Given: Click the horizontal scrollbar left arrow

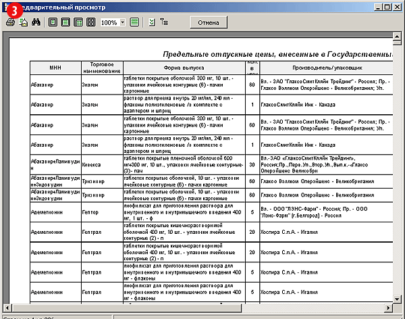Looking at the screenshot, I should click(7, 308).
